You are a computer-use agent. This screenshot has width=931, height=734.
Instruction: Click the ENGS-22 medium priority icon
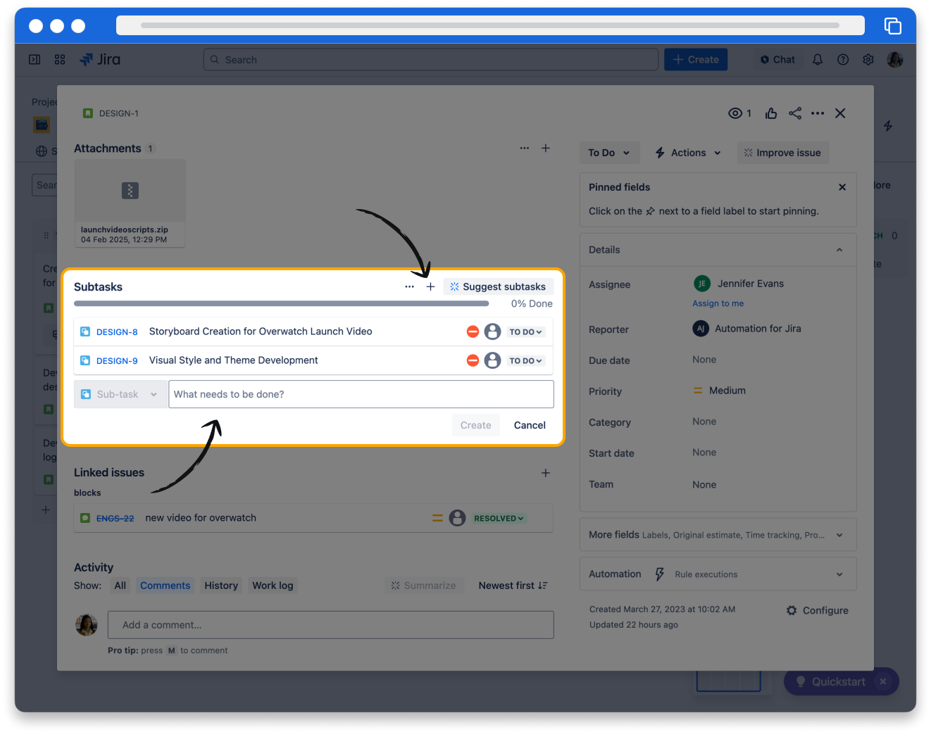click(437, 518)
